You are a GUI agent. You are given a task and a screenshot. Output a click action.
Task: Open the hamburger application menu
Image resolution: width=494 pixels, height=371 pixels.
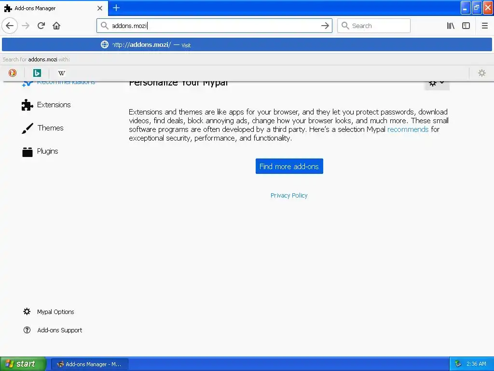point(484,26)
